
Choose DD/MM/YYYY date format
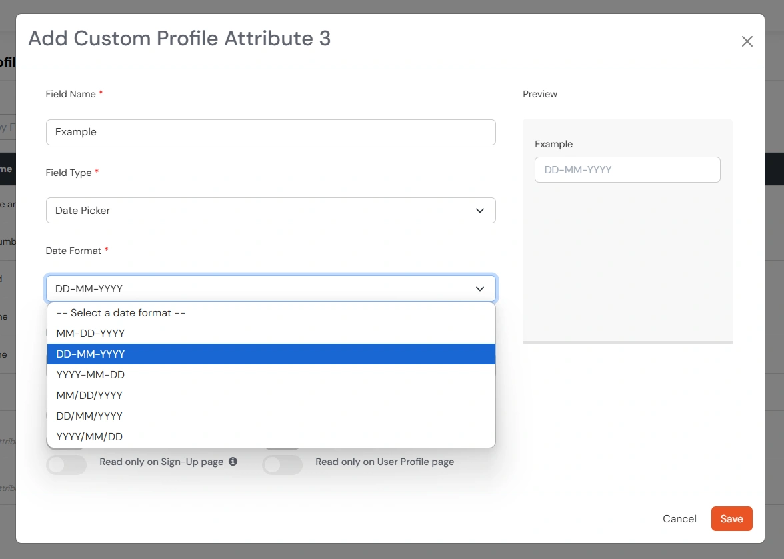(x=89, y=416)
